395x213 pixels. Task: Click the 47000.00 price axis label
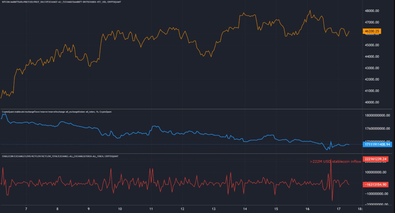coord(372,22)
